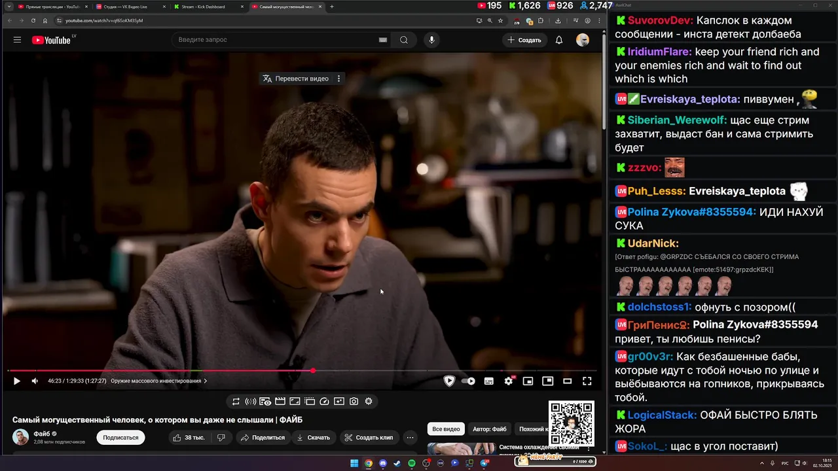Click SuvorovDev username in chat

pyautogui.click(x=660, y=20)
